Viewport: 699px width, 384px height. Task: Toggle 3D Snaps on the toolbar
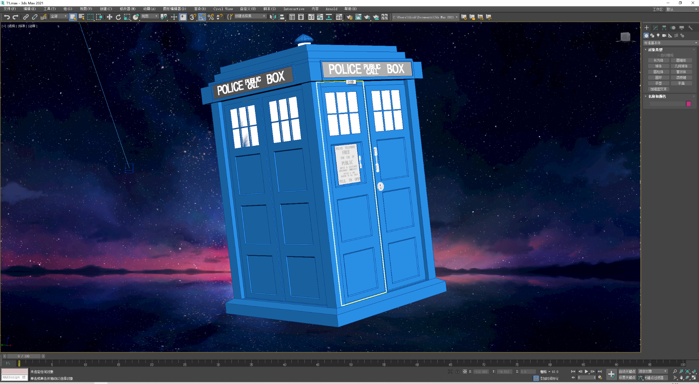pyautogui.click(x=193, y=17)
